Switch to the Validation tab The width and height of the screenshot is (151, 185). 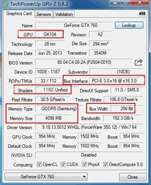64,14
